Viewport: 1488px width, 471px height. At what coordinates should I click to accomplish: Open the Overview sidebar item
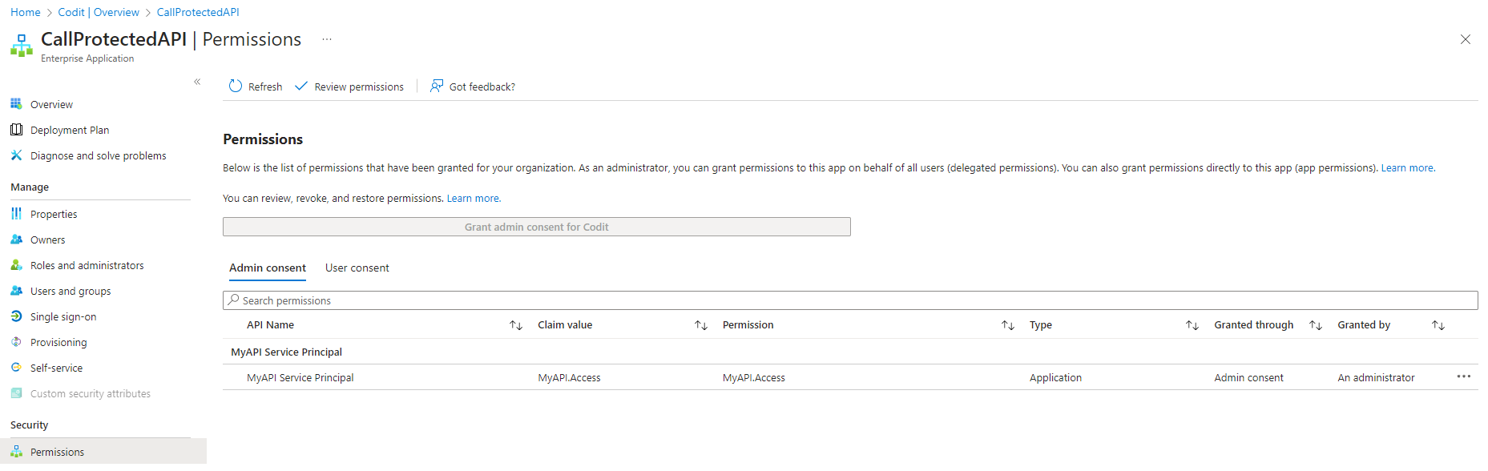click(x=51, y=105)
